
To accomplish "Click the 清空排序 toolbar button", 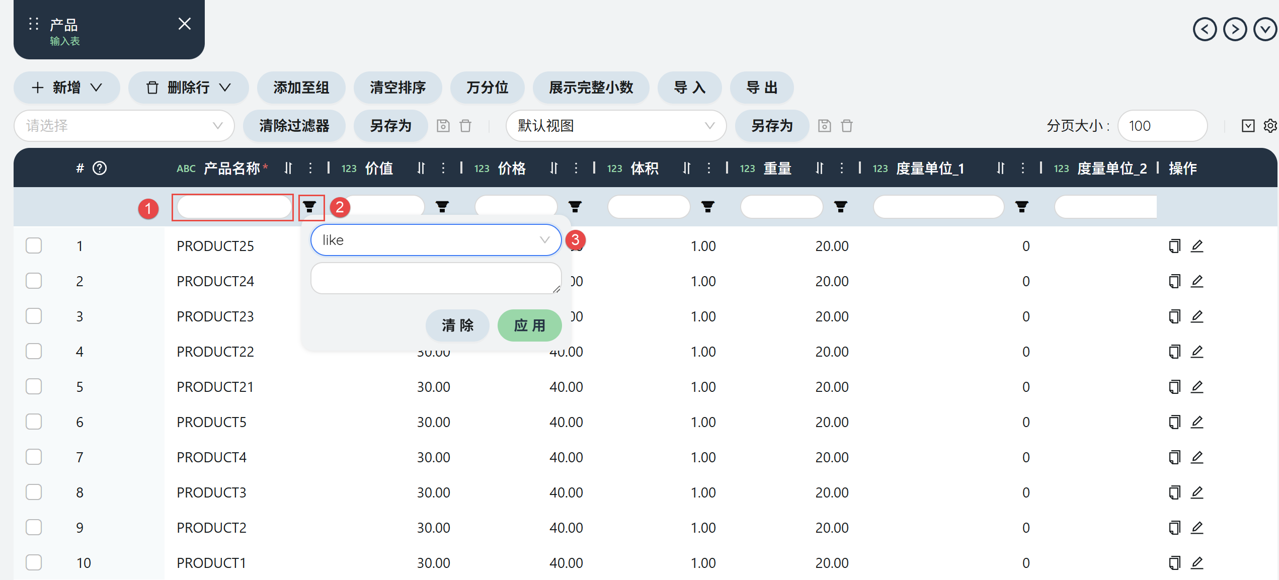I will point(397,88).
